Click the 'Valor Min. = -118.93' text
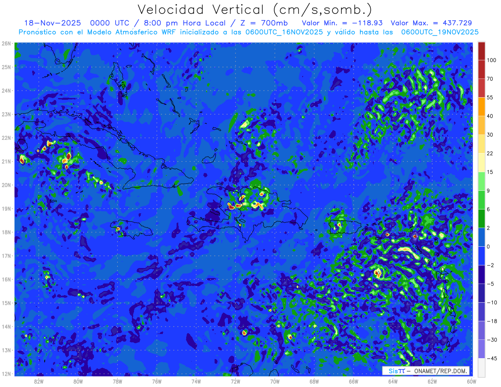Viewport: 501px width, 387px height. (342, 23)
